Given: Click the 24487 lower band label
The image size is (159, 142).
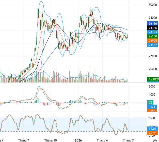Looking at the screenshot, I should click(x=152, y=45).
